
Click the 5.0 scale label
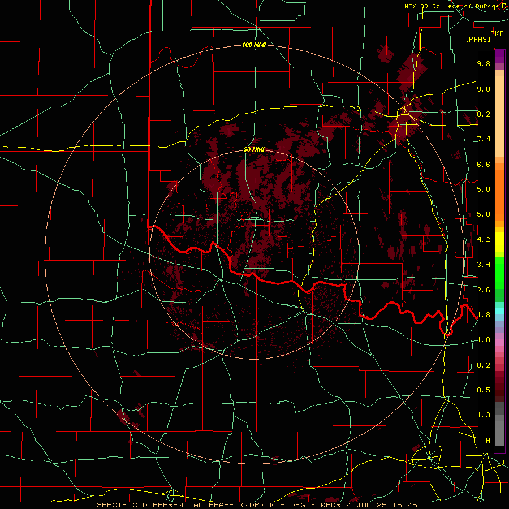pyautogui.click(x=484, y=214)
